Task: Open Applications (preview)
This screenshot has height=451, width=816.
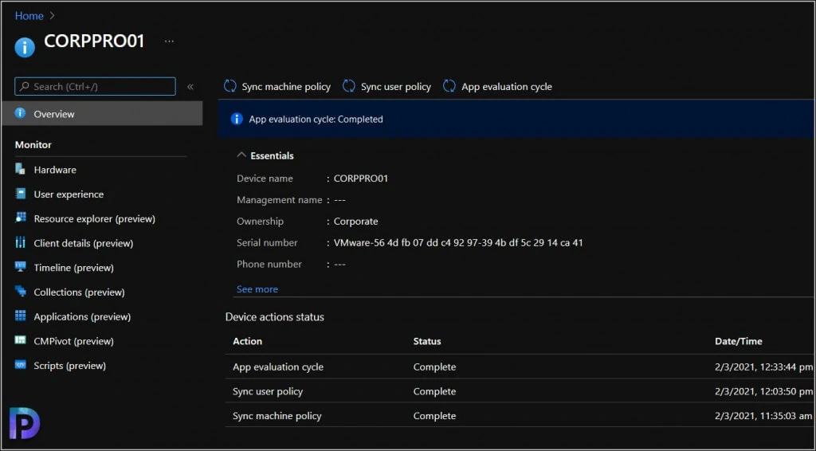Action: 82,316
